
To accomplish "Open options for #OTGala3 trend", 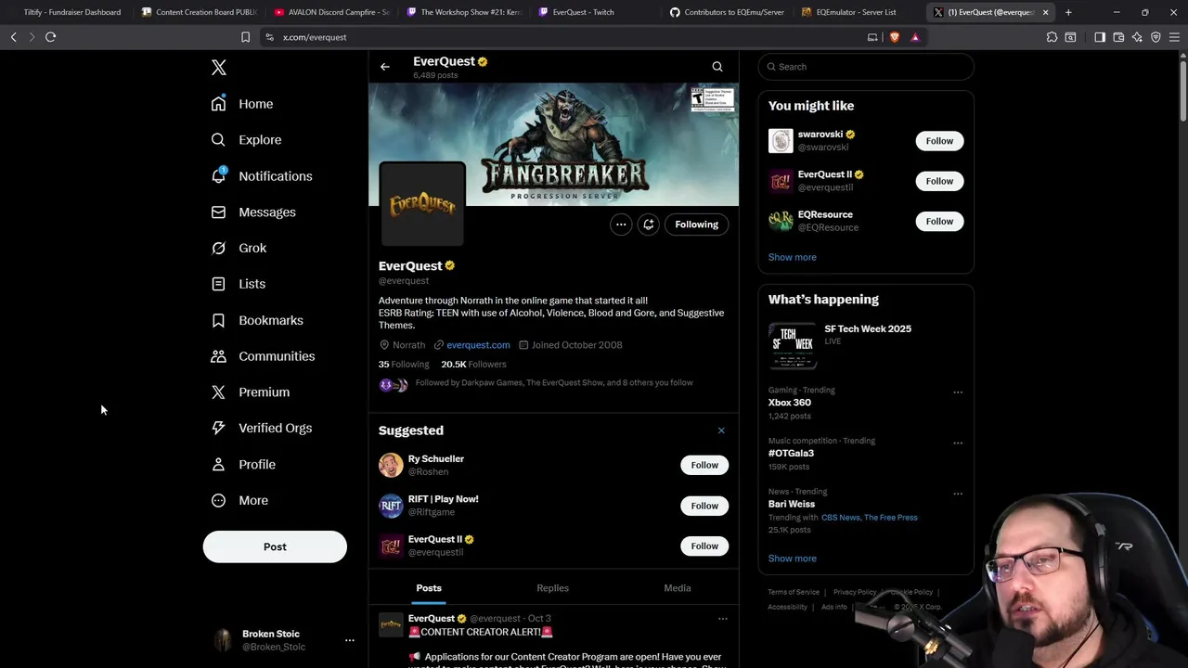I will (x=958, y=443).
